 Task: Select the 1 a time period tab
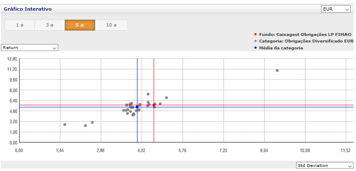20,25
